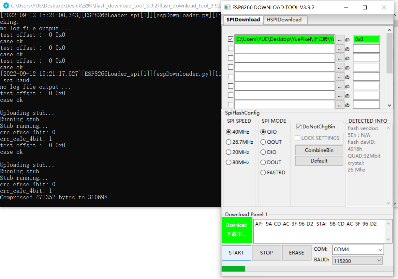
Task: Select the 80MHz SPI speed option
Action: pyautogui.click(x=229, y=162)
